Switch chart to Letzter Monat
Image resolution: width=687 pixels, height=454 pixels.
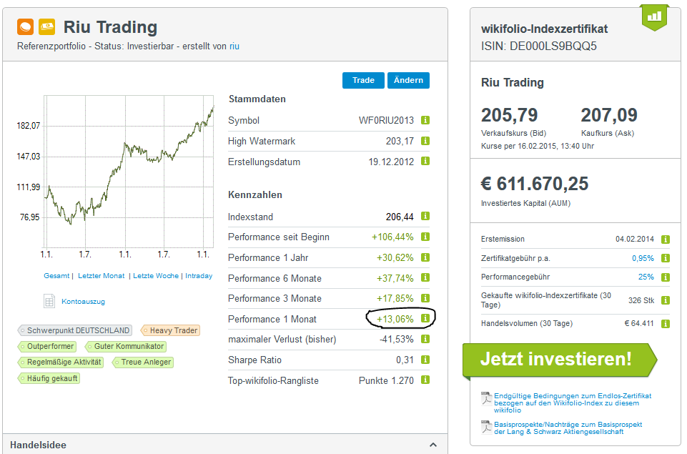[102, 276]
